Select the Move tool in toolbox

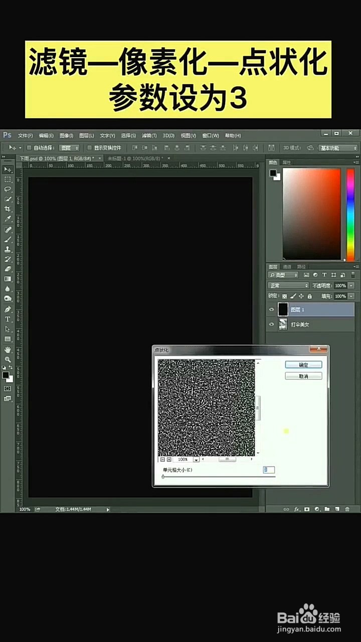pos(8,170)
